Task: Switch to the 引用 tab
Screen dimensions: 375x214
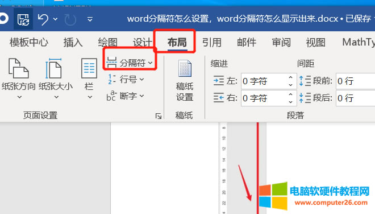Action: tap(212, 43)
